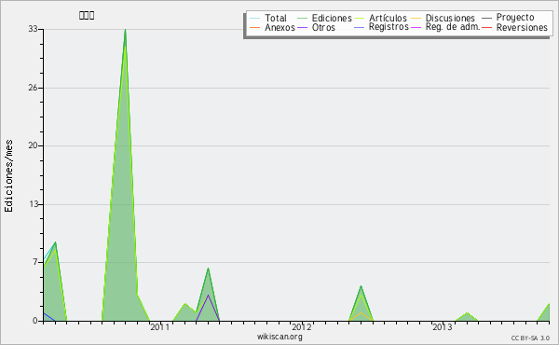Click the 0 y-axis value
Screen dimensions: 559x345
(35, 321)
